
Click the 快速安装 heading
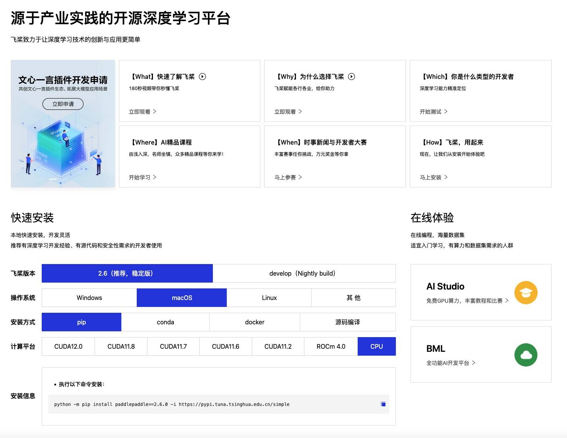[x=32, y=218]
